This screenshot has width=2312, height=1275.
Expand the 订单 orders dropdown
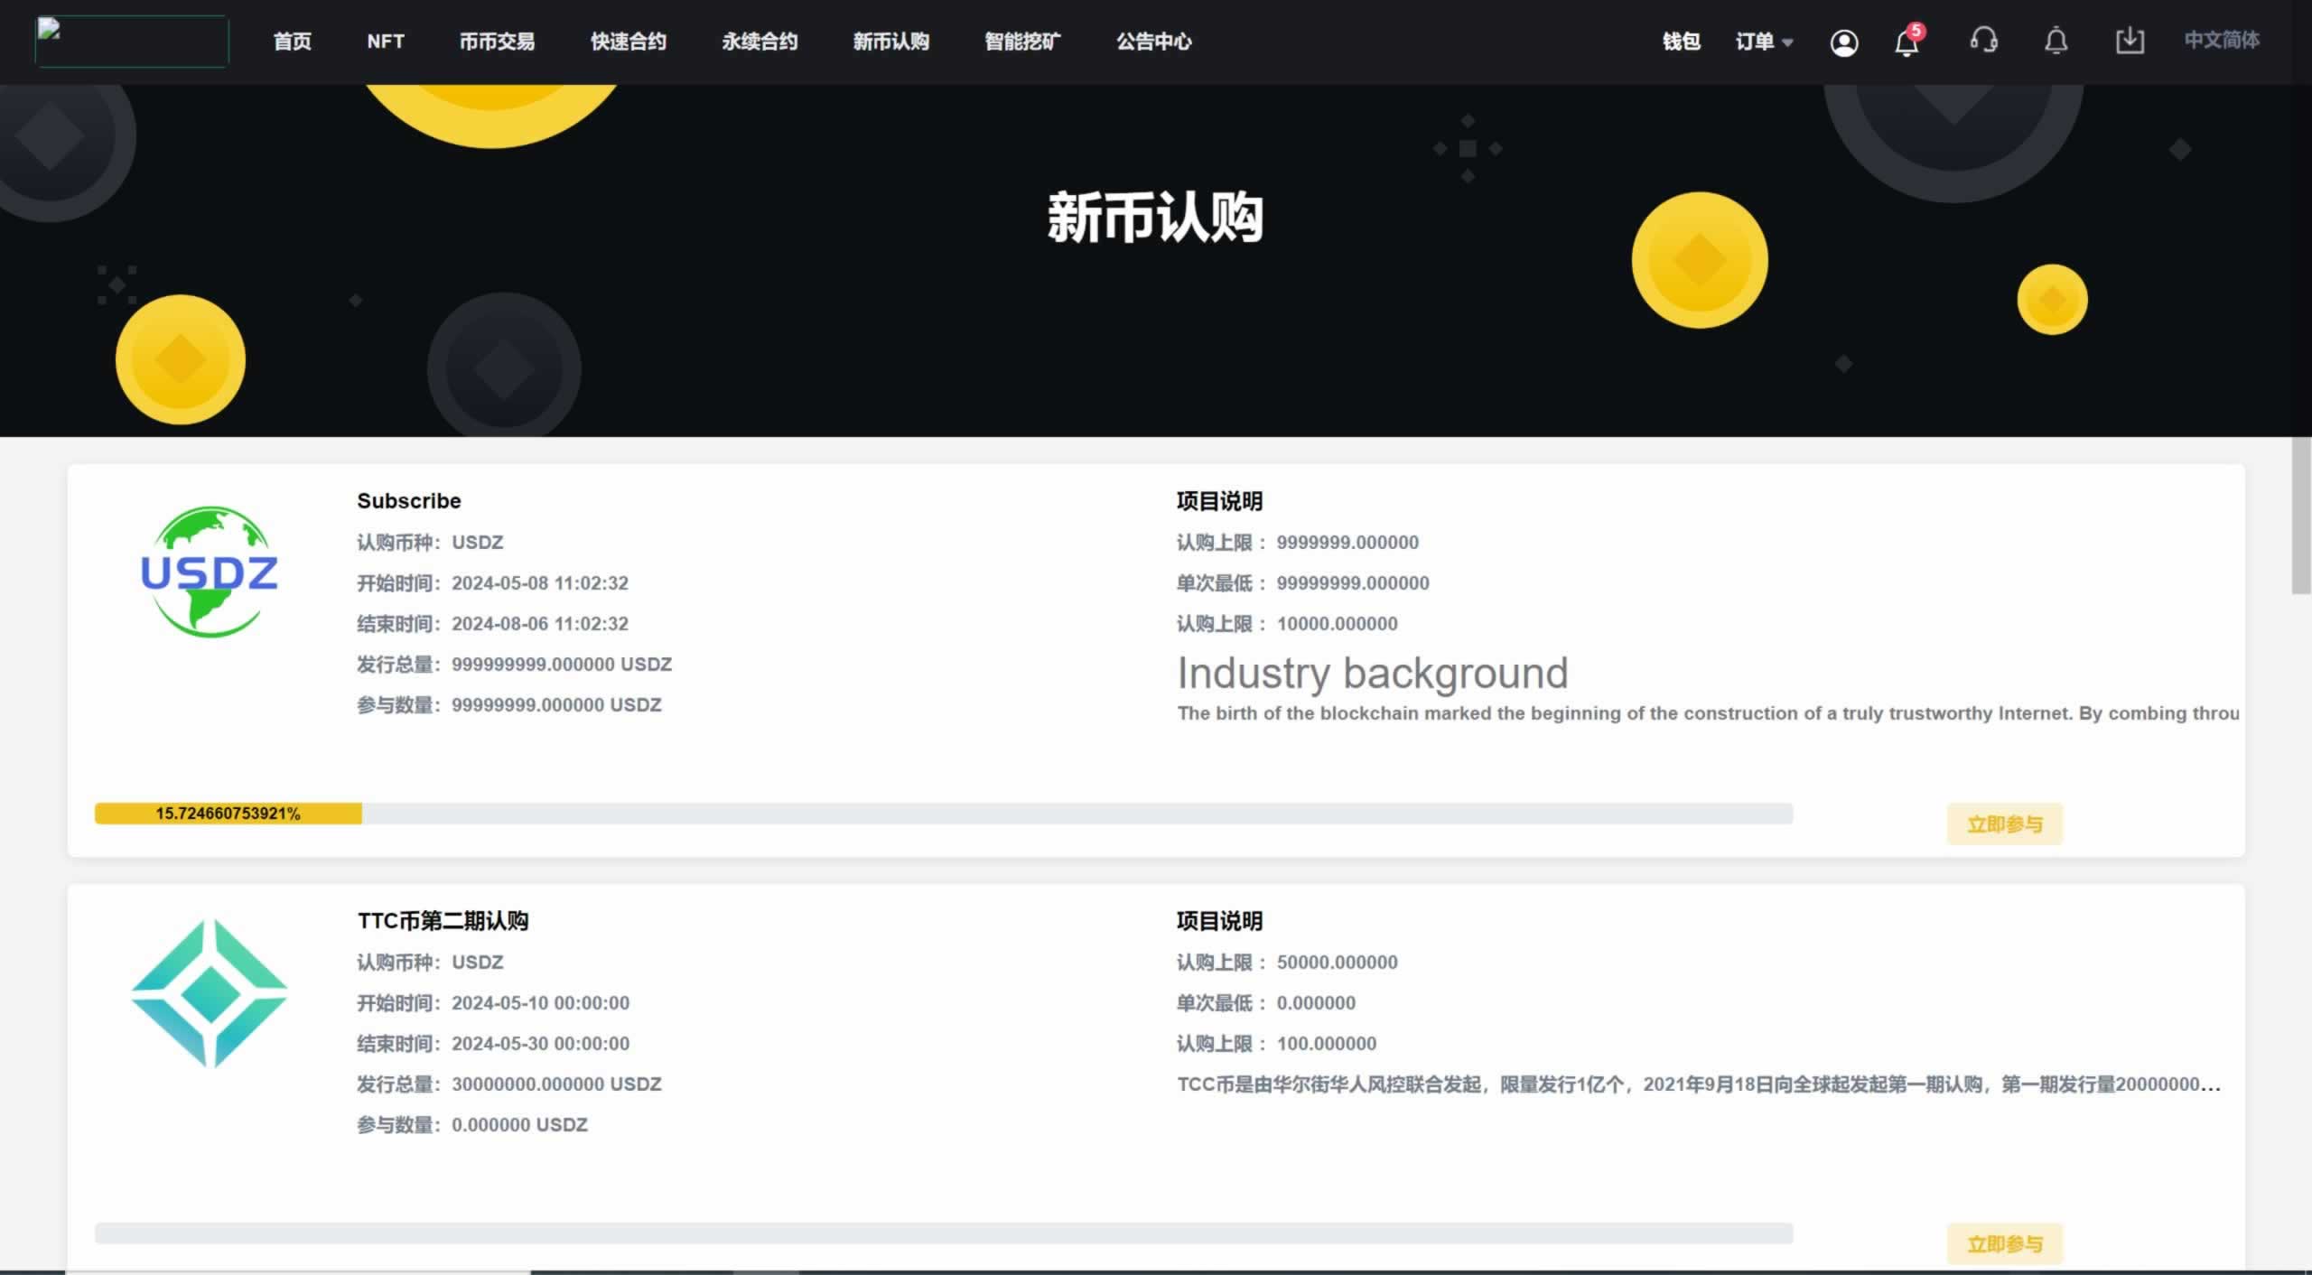click(1763, 42)
